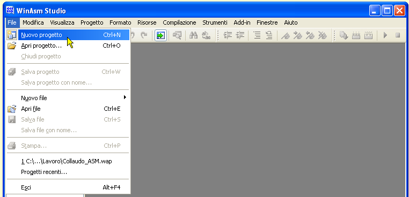Close the open File menu
Screen dimensions: 409x197
pos(12,22)
